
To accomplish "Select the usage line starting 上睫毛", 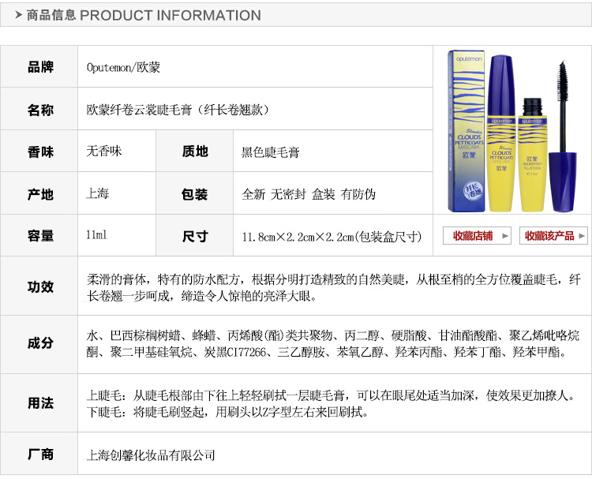I will 331,395.
